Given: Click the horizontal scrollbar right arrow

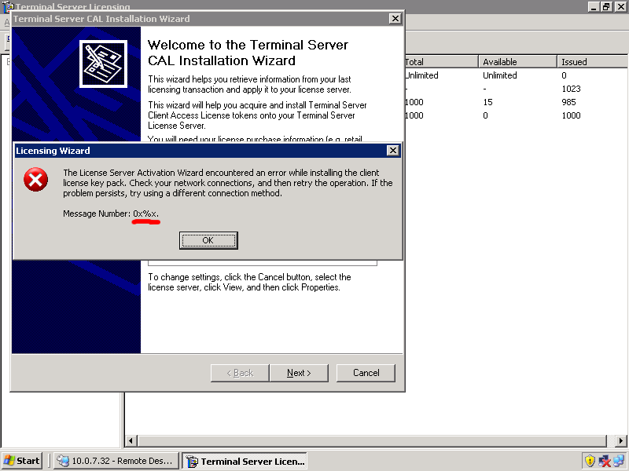Looking at the screenshot, I should pyautogui.click(x=621, y=441).
